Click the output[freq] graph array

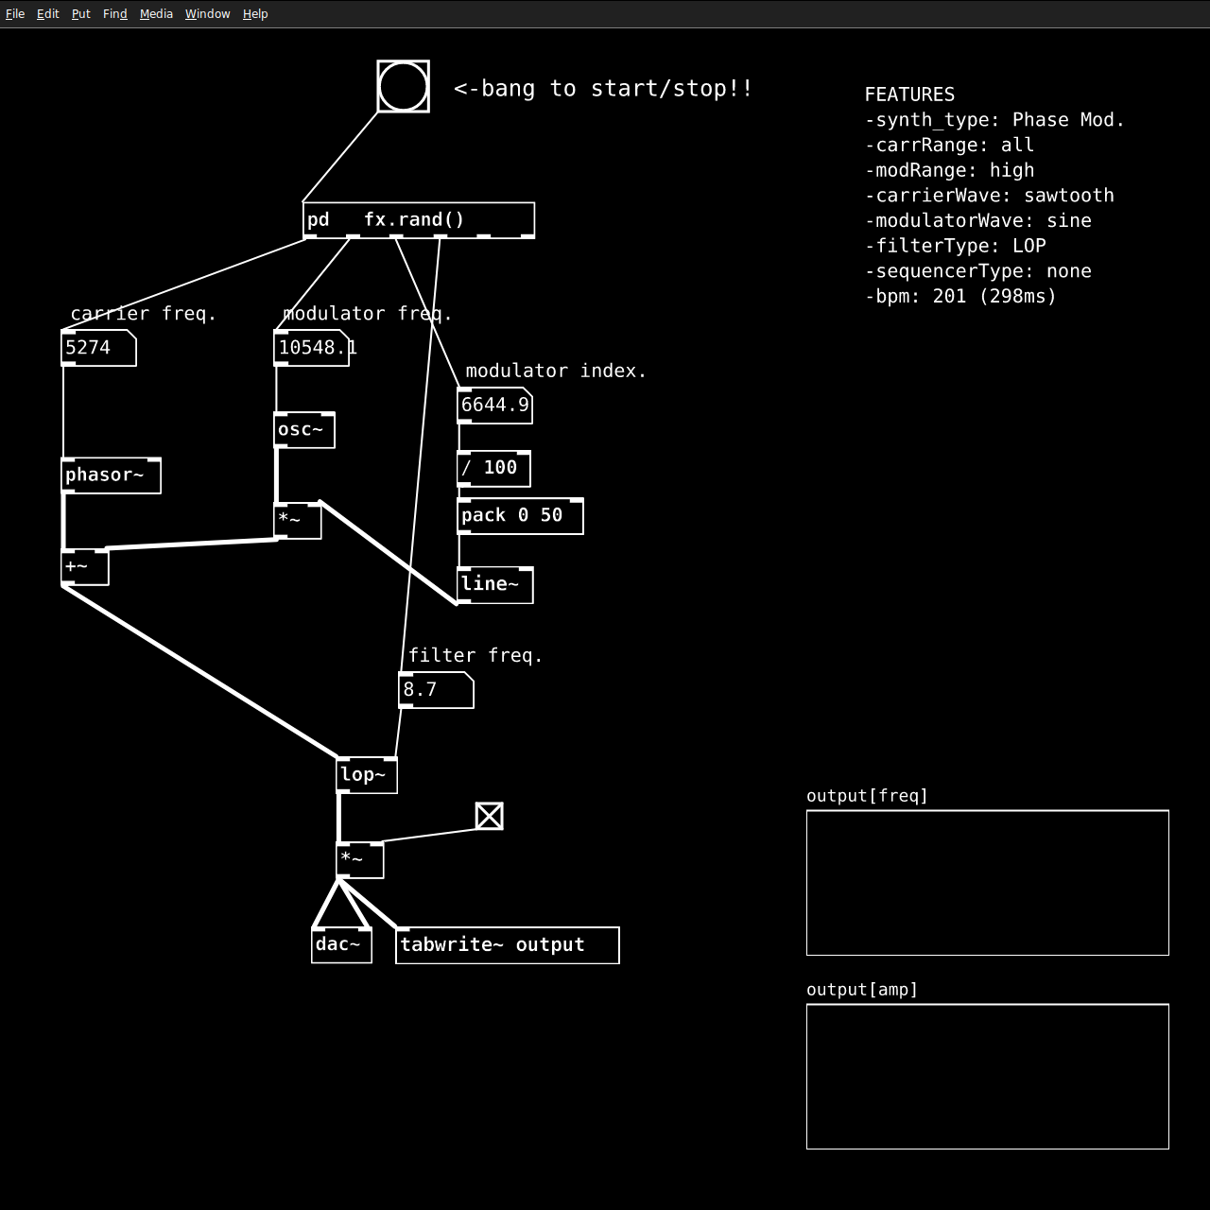pos(988,883)
